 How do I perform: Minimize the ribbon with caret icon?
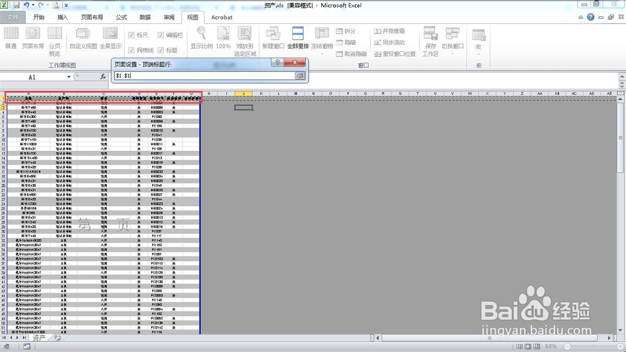pyautogui.click(x=581, y=18)
